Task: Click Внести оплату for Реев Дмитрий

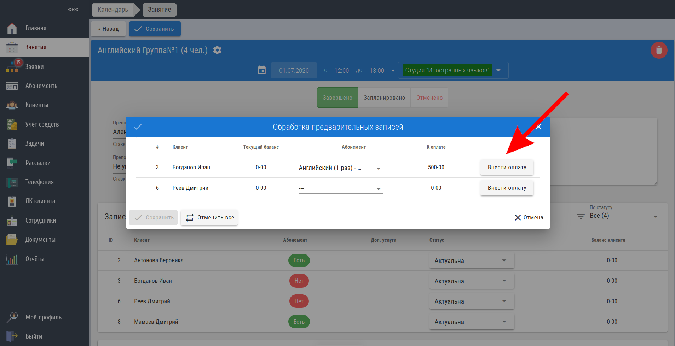Action: [x=507, y=188]
